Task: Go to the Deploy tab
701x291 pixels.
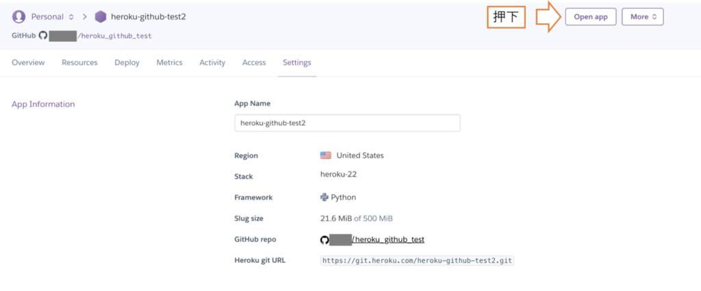Action: tap(127, 62)
